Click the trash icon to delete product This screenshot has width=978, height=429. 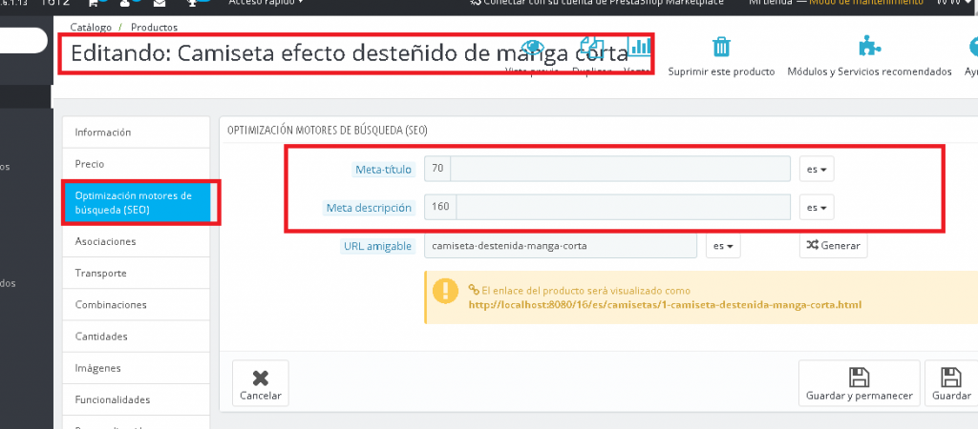pyautogui.click(x=722, y=48)
